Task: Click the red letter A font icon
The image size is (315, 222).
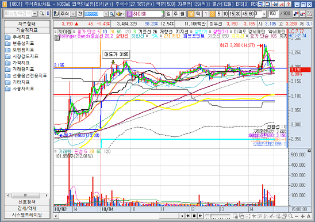Action: (x=282, y=4)
